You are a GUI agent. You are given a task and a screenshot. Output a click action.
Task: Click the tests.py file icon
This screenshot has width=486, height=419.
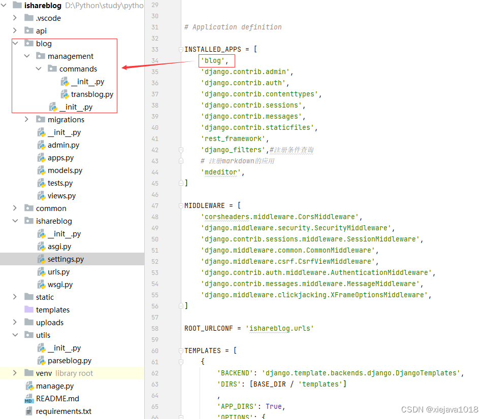[x=42, y=183]
